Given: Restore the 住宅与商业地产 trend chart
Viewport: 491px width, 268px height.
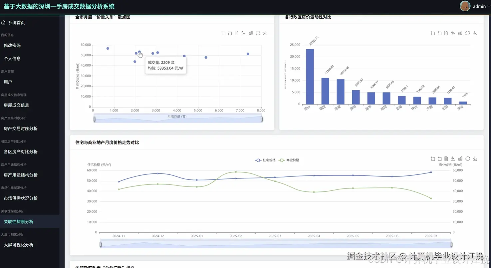Looking at the screenshot, I should click(467, 159).
